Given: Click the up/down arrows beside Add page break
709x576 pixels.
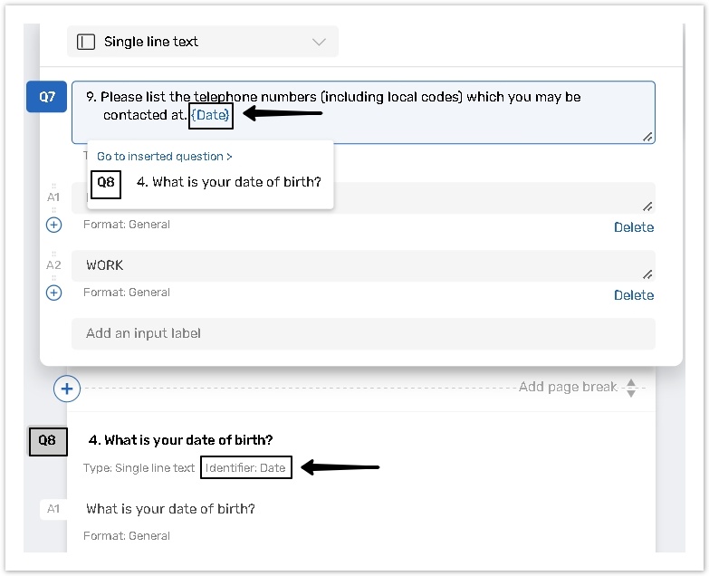Looking at the screenshot, I should (631, 388).
